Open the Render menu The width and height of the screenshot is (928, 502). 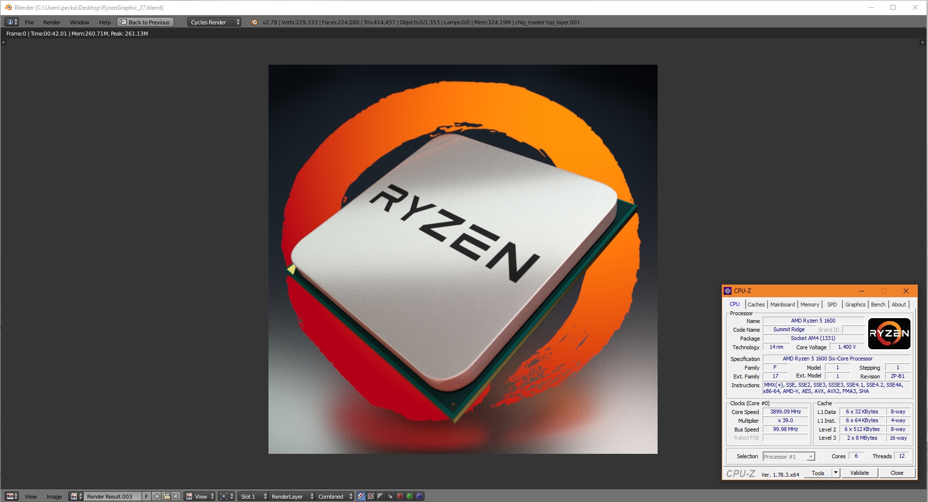coord(52,22)
